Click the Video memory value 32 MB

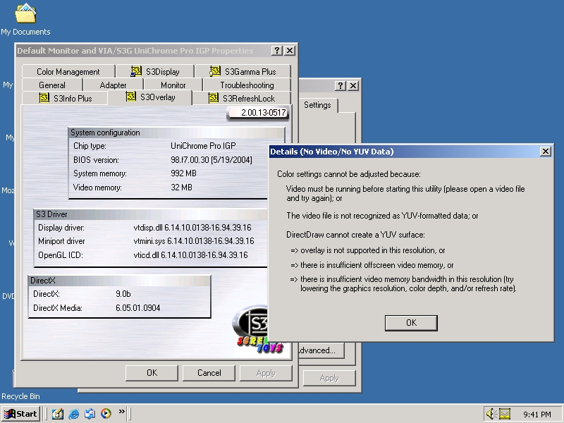pyautogui.click(x=181, y=188)
